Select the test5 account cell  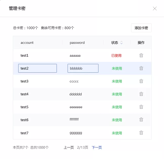point(24,107)
